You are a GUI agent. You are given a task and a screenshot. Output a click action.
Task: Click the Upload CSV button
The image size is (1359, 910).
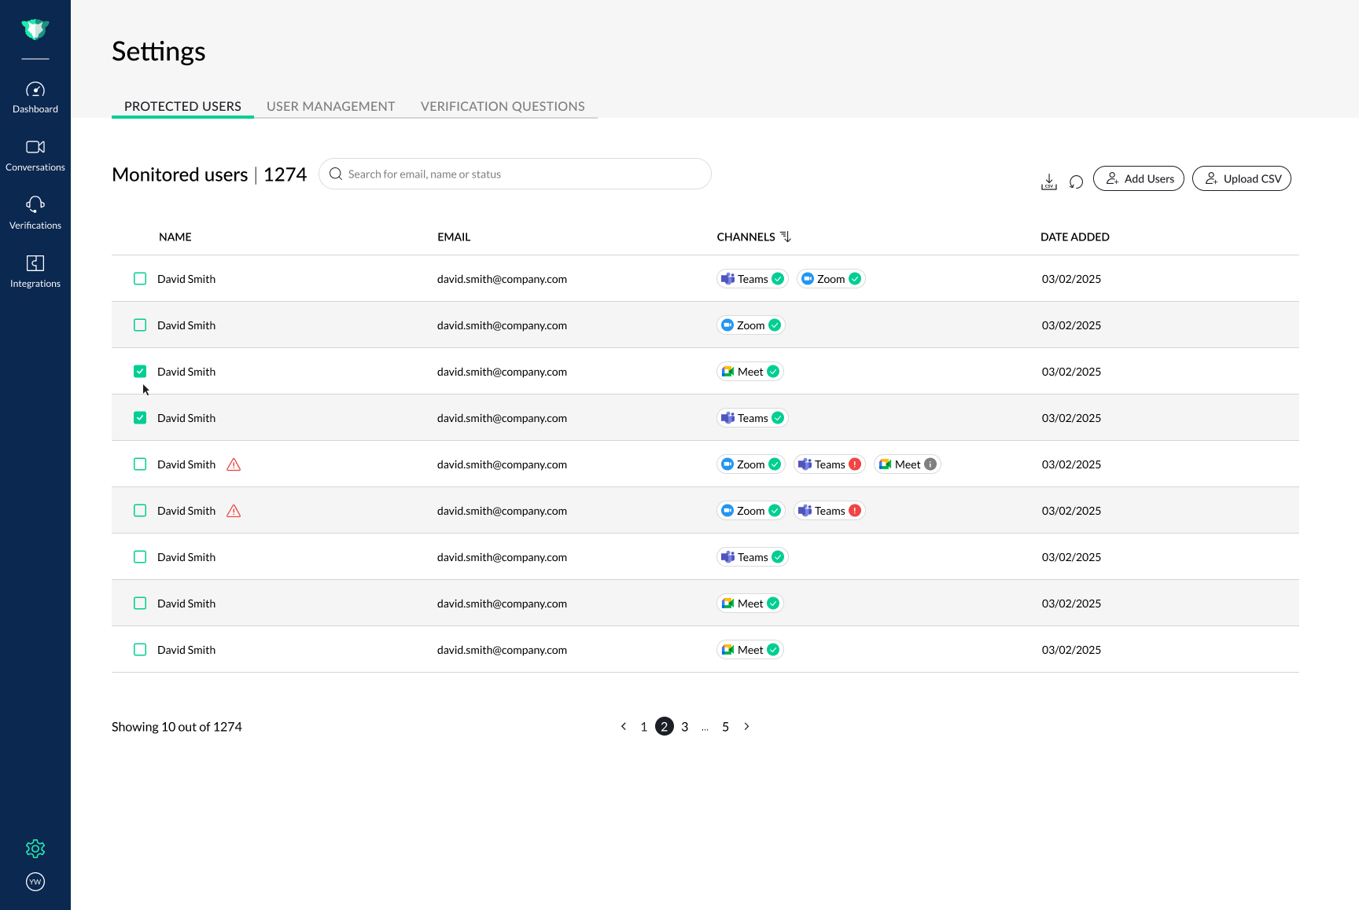[1241, 178]
